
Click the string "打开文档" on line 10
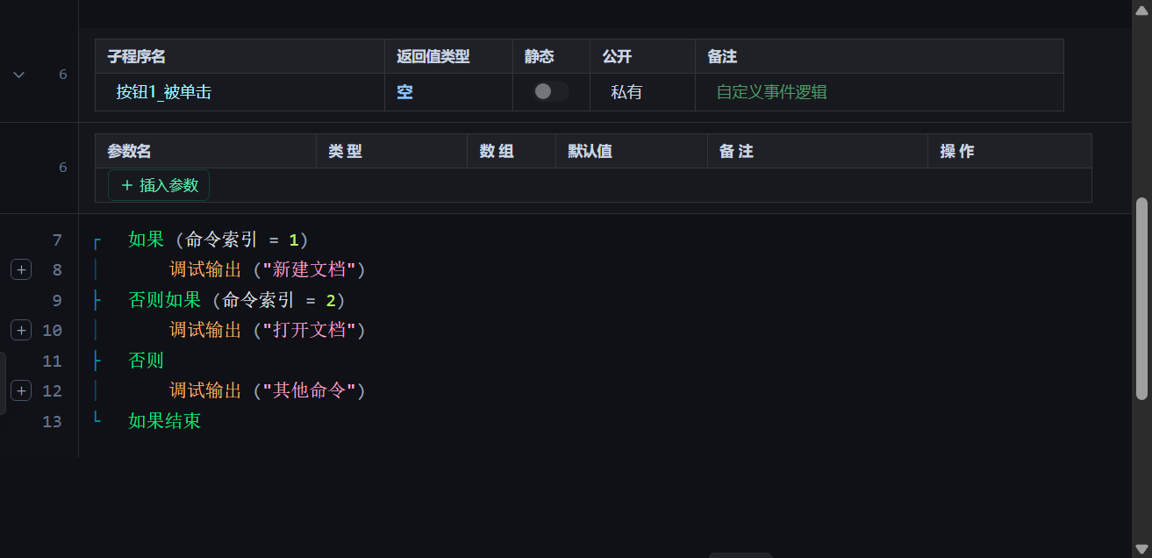308,330
